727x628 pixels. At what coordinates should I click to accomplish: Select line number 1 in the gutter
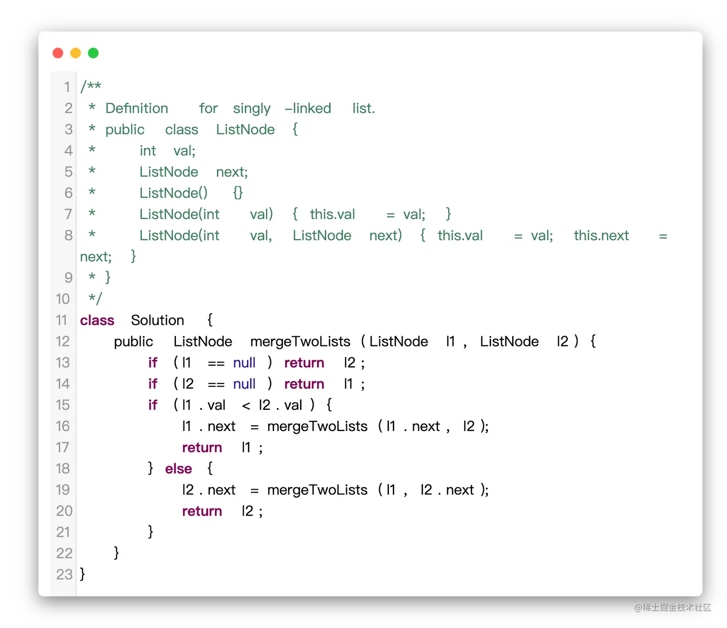tap(67, 87)
